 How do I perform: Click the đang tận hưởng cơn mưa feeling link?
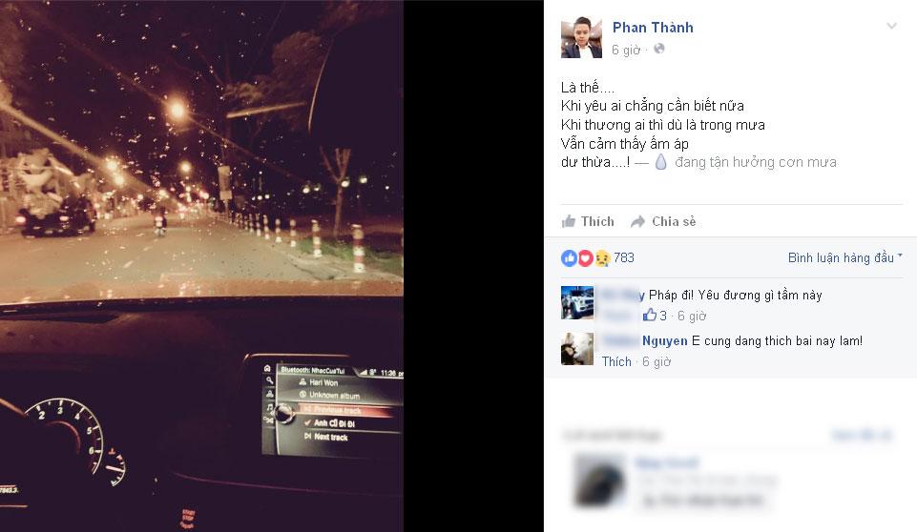click(756, 162)
